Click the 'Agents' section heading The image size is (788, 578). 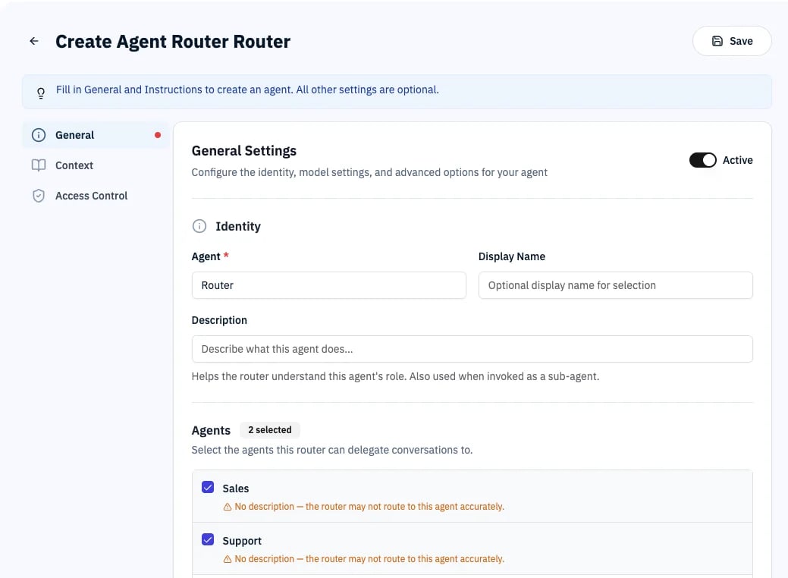(211, 431)
